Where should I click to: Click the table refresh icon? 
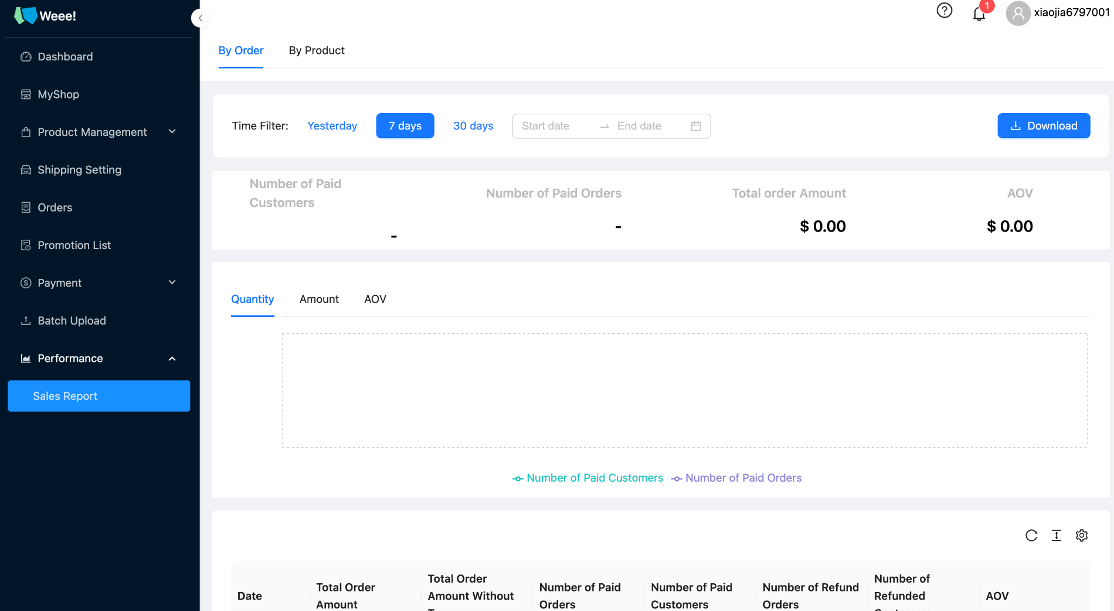click(x=1031, y=535)
